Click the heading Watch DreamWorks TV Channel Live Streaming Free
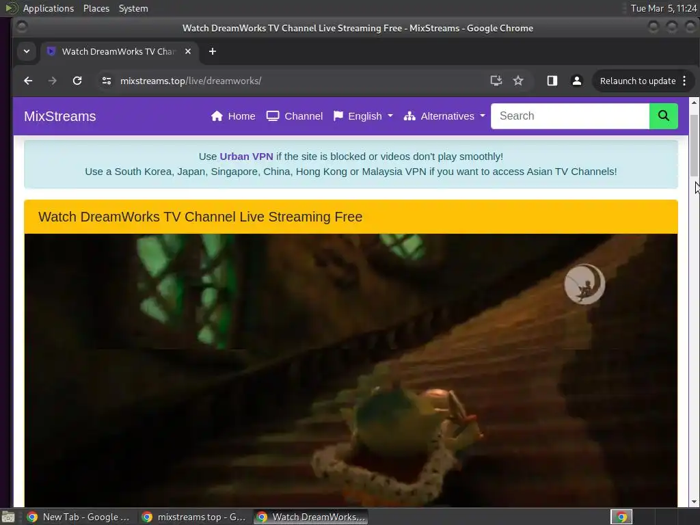The width and height of the screenshot is (700, 525). [200, 217]
